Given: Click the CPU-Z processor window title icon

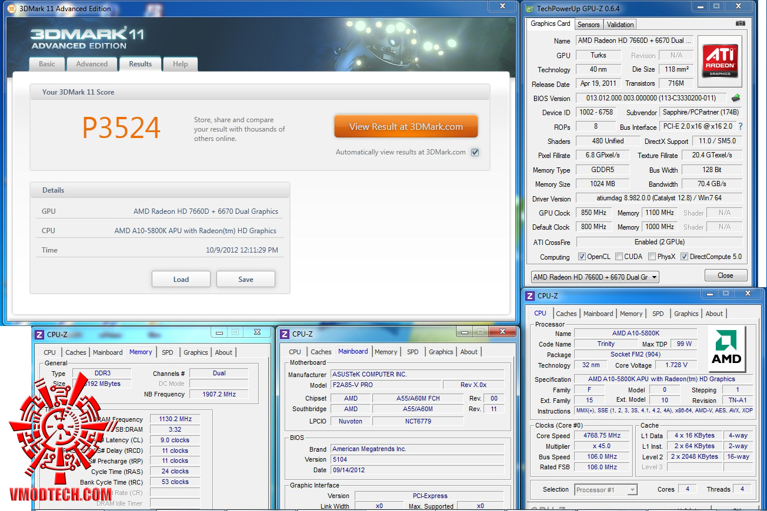Looking at the screenshot, I should (x=530, y=295).
